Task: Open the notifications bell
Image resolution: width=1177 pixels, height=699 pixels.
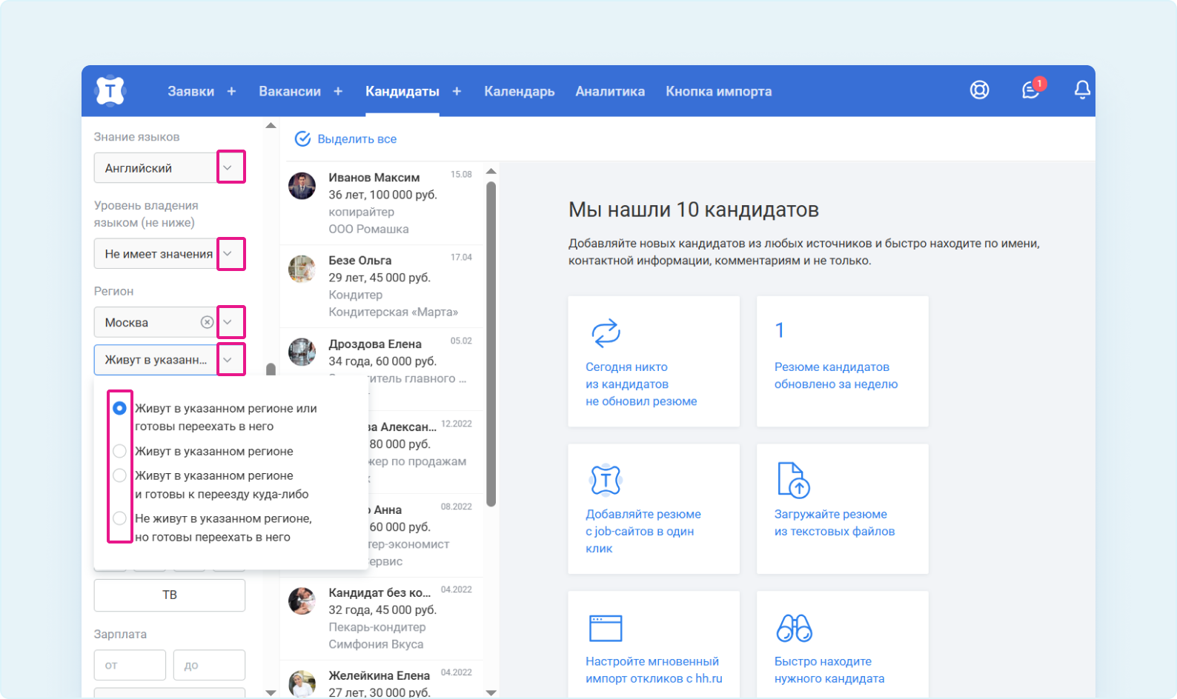Action: pos(1081,90)
